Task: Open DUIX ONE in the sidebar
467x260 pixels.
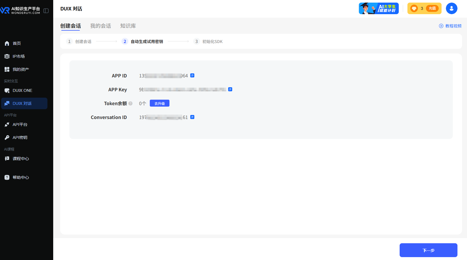Action: 22,90
